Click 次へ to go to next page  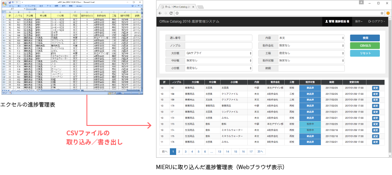(x=260, y=151)
